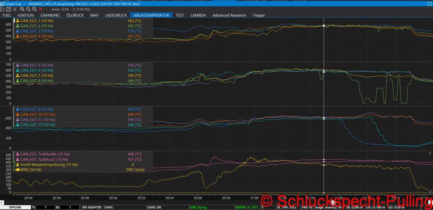Open the Advanced Research tab
The image size is (433, 210).
229,16
